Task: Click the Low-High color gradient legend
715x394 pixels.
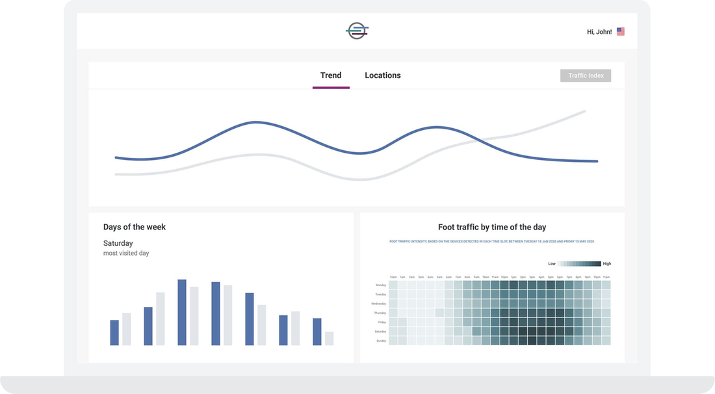Action: pos(578,263)
